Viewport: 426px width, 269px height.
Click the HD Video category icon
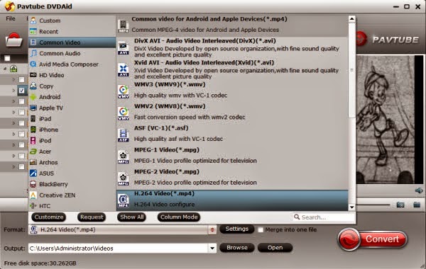[x=33, y=75]
